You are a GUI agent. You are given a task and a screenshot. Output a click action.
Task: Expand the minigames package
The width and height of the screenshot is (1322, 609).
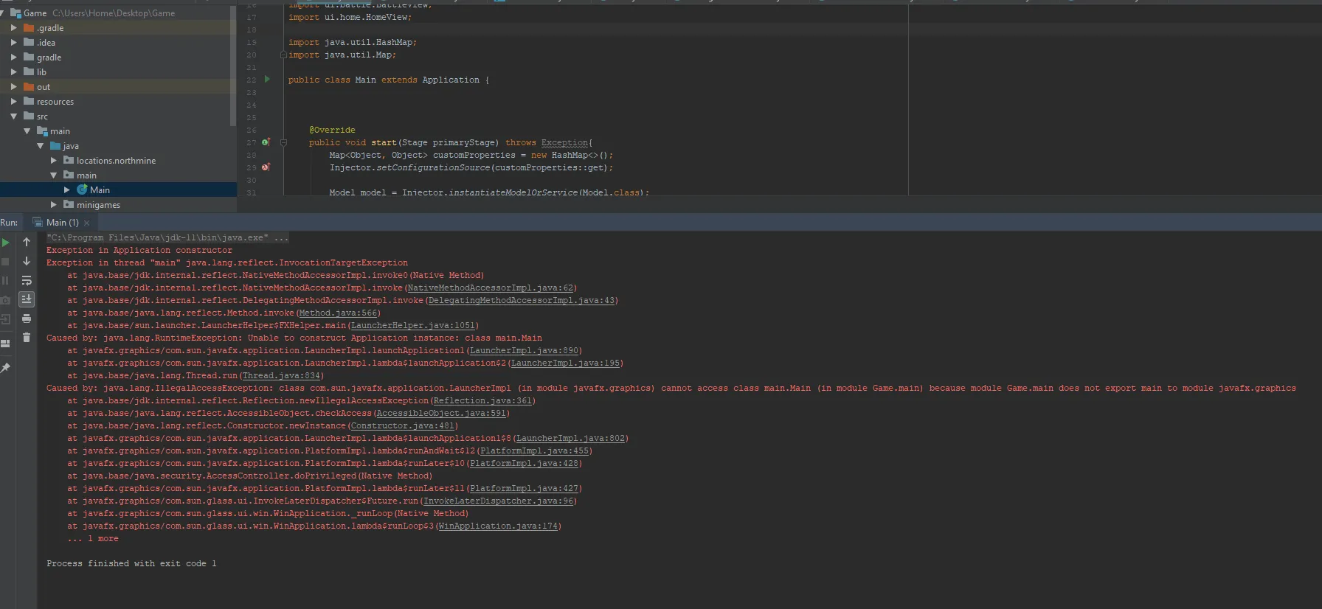tap(53, 204)
